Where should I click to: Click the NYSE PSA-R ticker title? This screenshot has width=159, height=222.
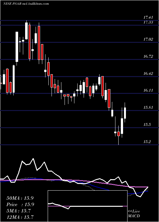click(26, 4)
